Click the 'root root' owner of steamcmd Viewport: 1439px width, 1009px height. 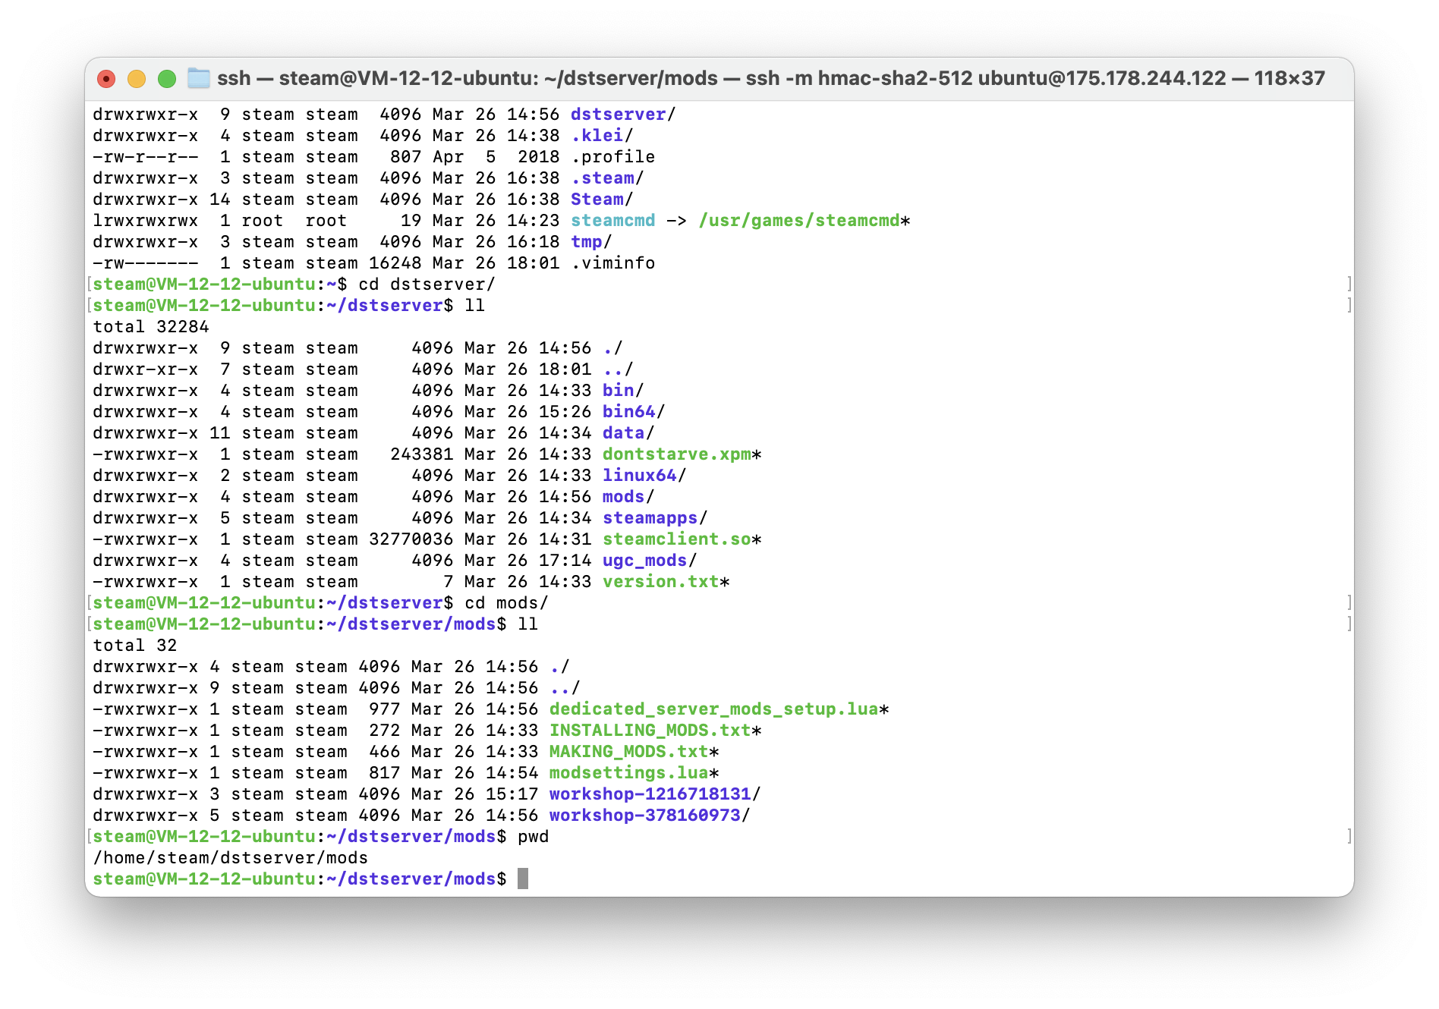294,221
